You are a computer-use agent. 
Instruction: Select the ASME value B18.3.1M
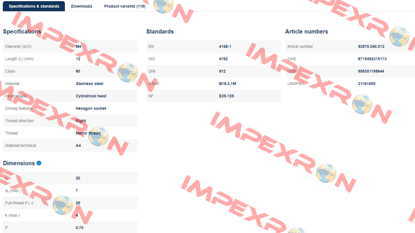tap(227, 84)
